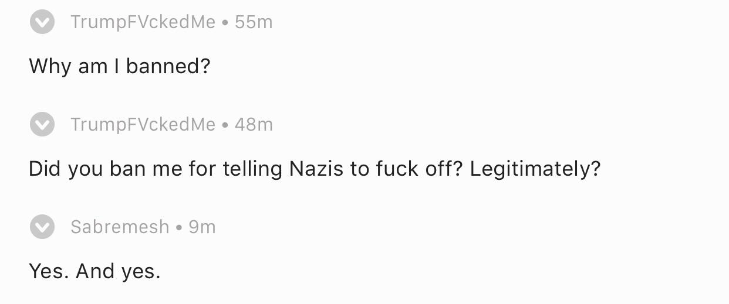Open TrumpFVckedMe profile from 55m comment

click(143, 22)
